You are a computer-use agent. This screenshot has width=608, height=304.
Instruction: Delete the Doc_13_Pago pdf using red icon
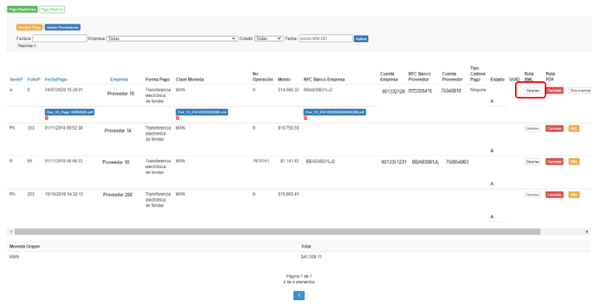(47, 118)
